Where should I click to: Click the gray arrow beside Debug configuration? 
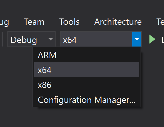[x=51, y=39]
